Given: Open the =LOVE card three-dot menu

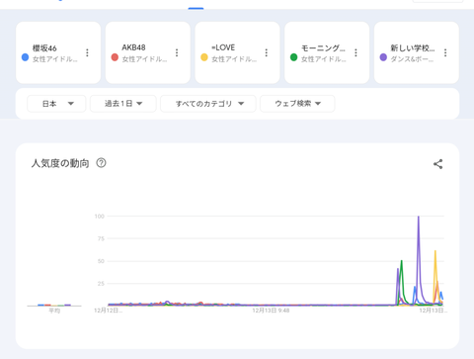Looking at the screenshot, I should pos(267,52).
